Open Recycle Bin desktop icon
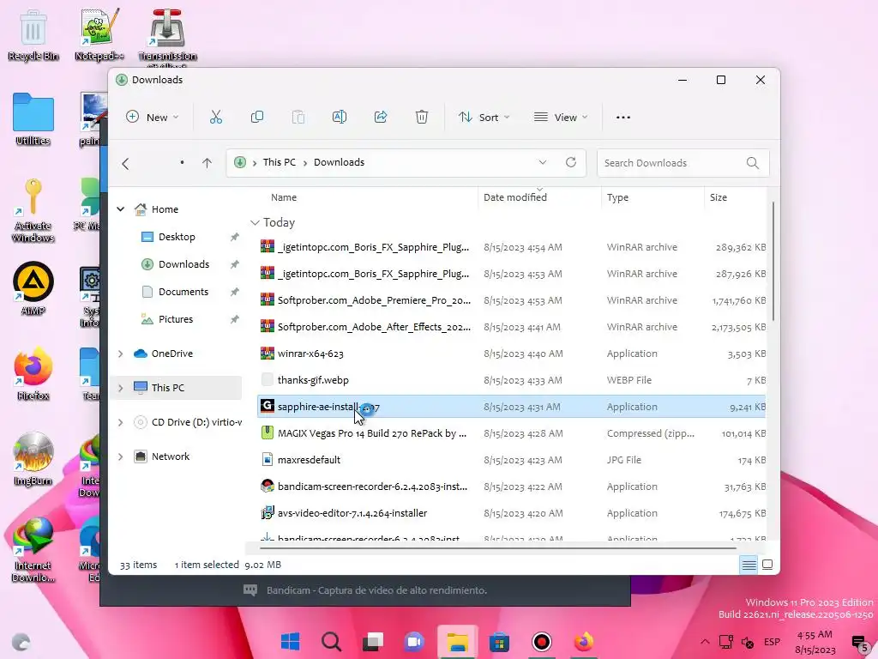Image resolution: width=878 pixels, height=659 pixels. point(33,35)
